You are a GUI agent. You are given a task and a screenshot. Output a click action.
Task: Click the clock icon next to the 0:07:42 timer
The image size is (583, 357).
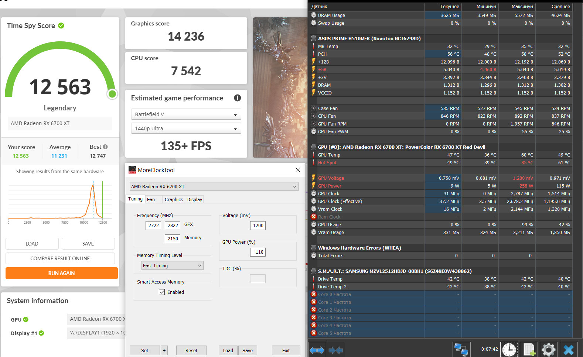(x=509, y=349)
